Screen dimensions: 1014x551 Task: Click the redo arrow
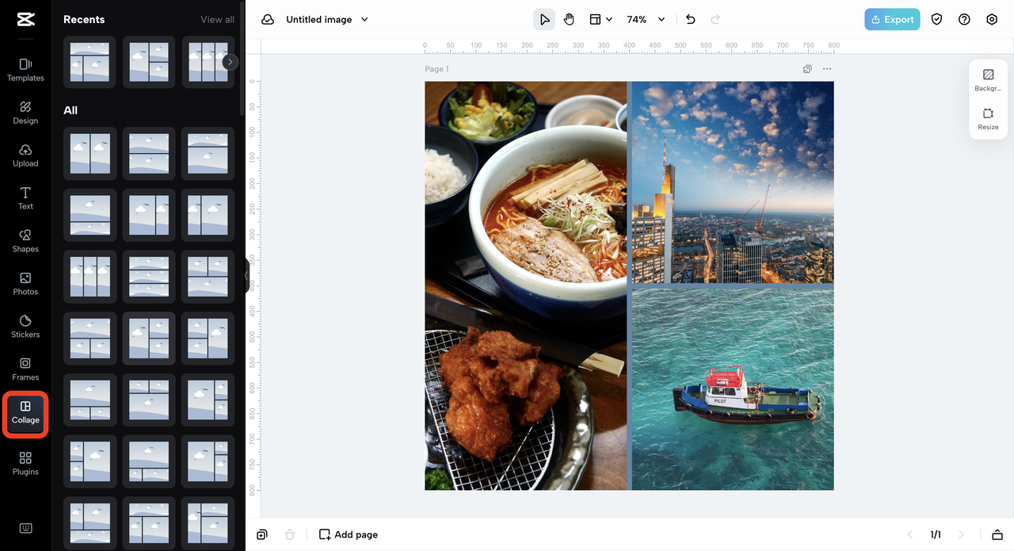(x=715, y=19)
